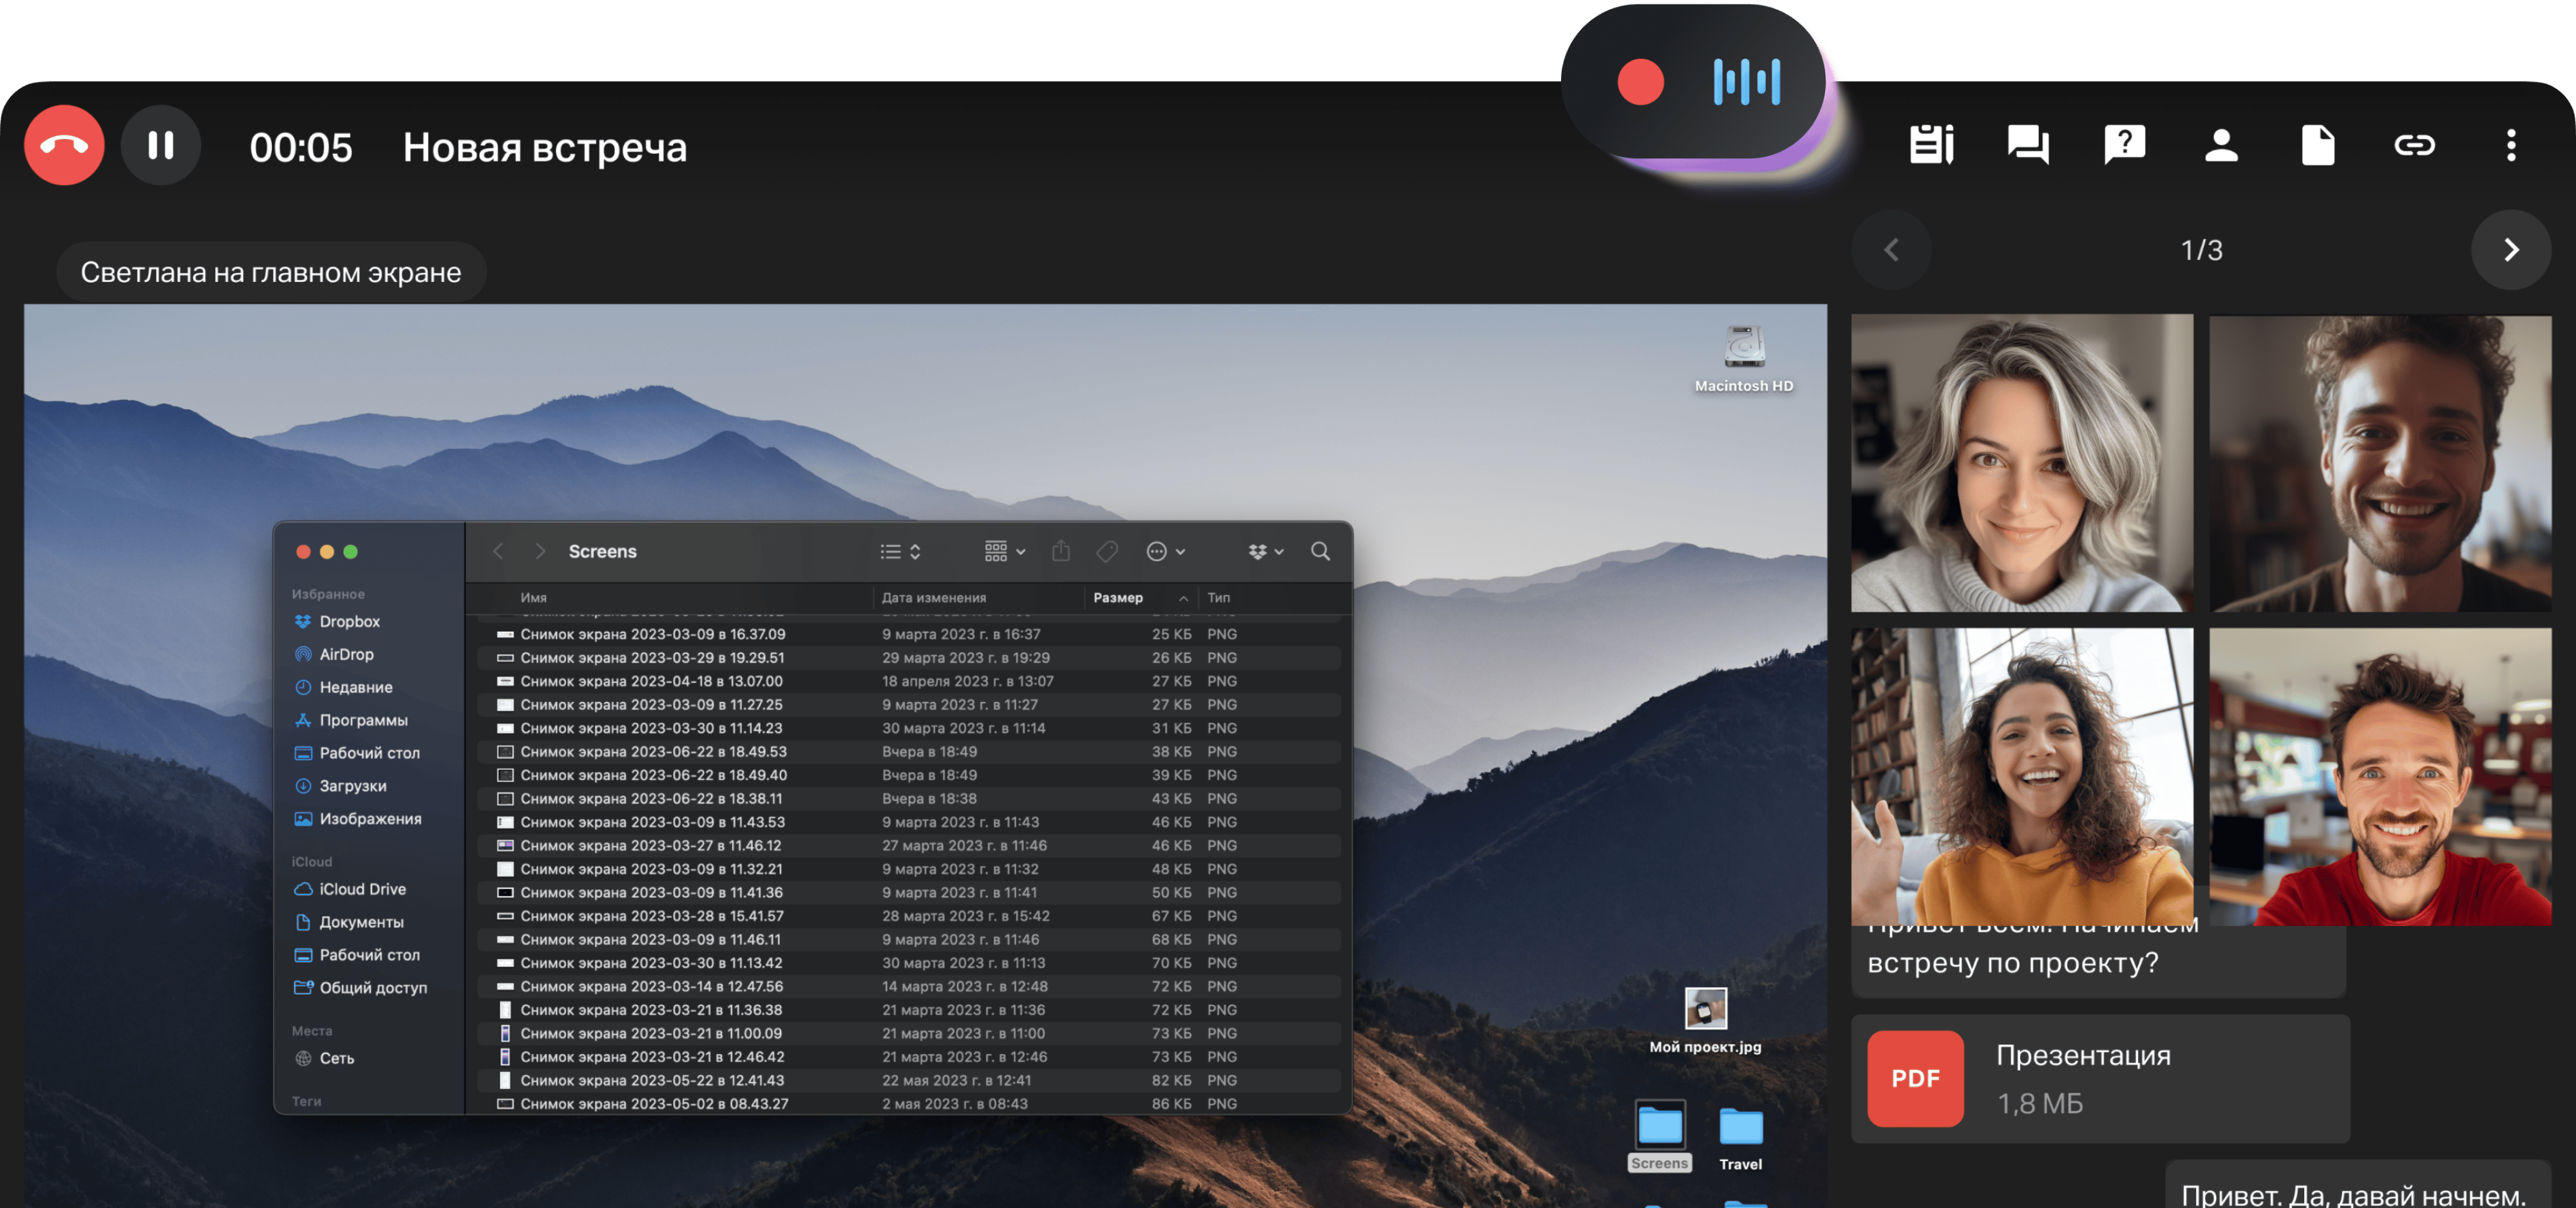Select the curly-haired woman's video thumbnail
The height and width of the screenshot is (1208, 2576).
[x=2022, y=776]
